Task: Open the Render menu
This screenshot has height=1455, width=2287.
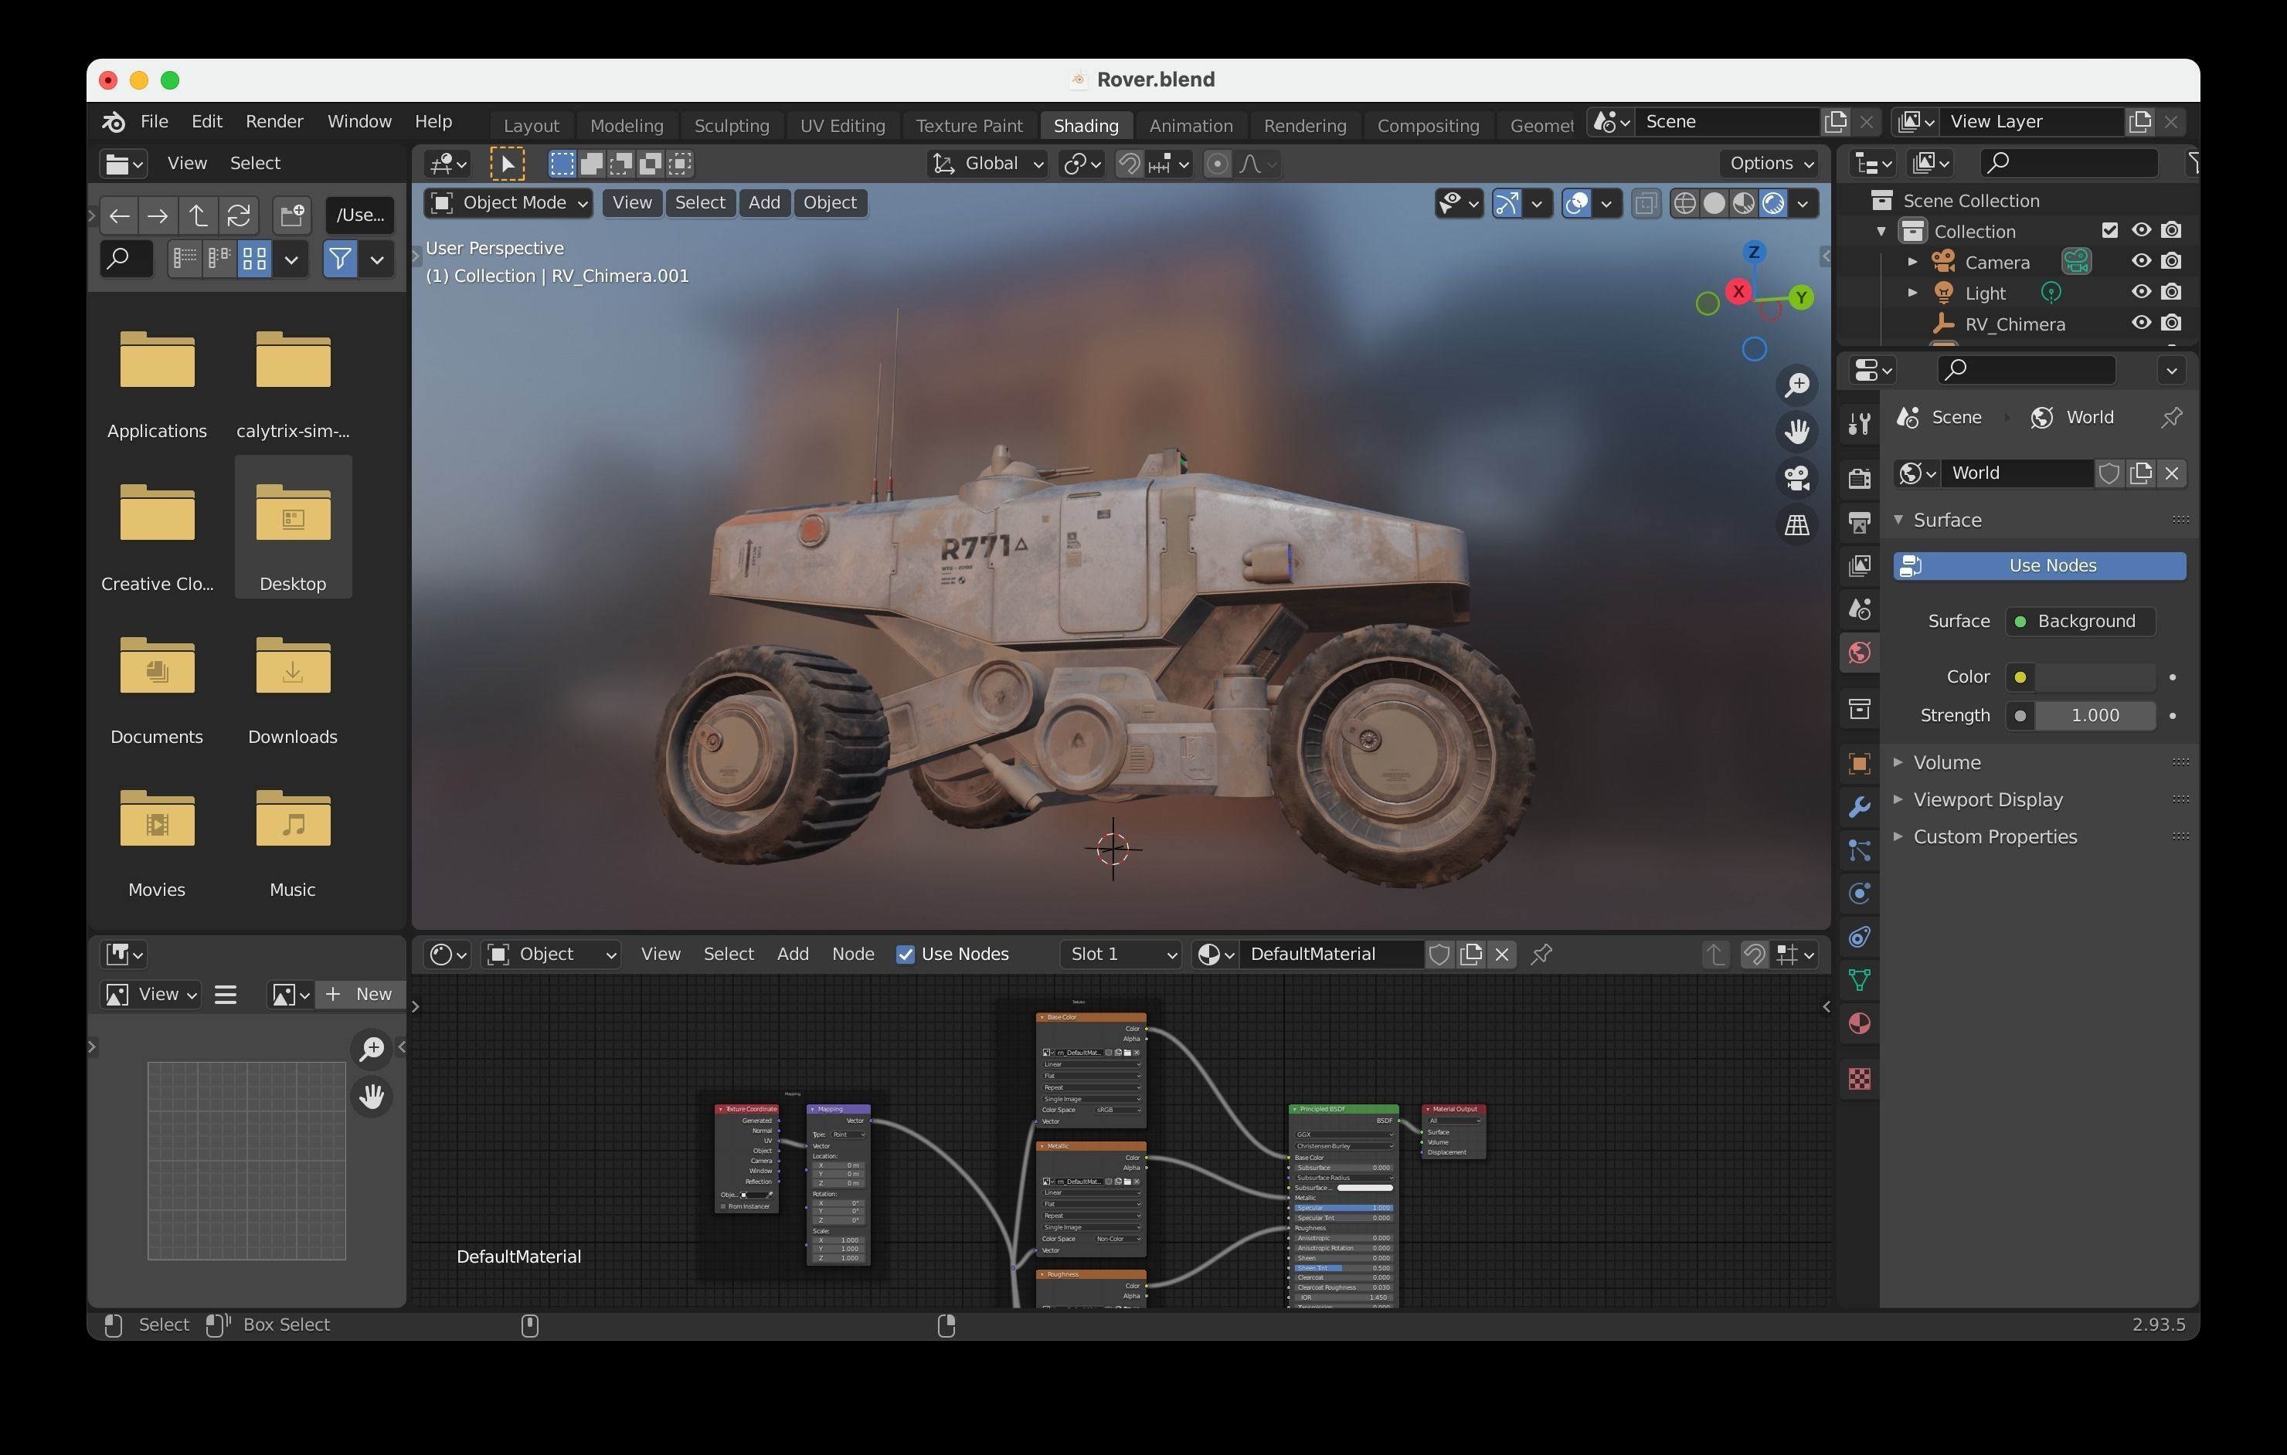Action: click(274, 121)
